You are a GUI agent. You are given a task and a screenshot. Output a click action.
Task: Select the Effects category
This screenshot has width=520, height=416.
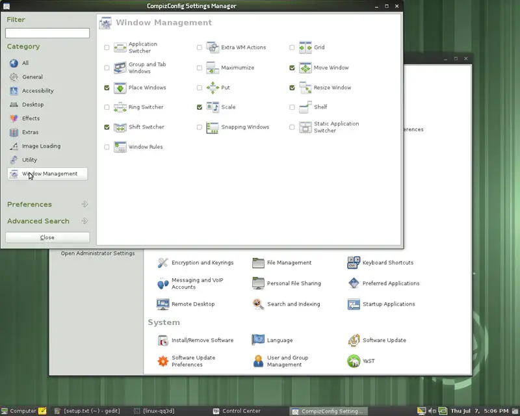(x=47, y=118)
